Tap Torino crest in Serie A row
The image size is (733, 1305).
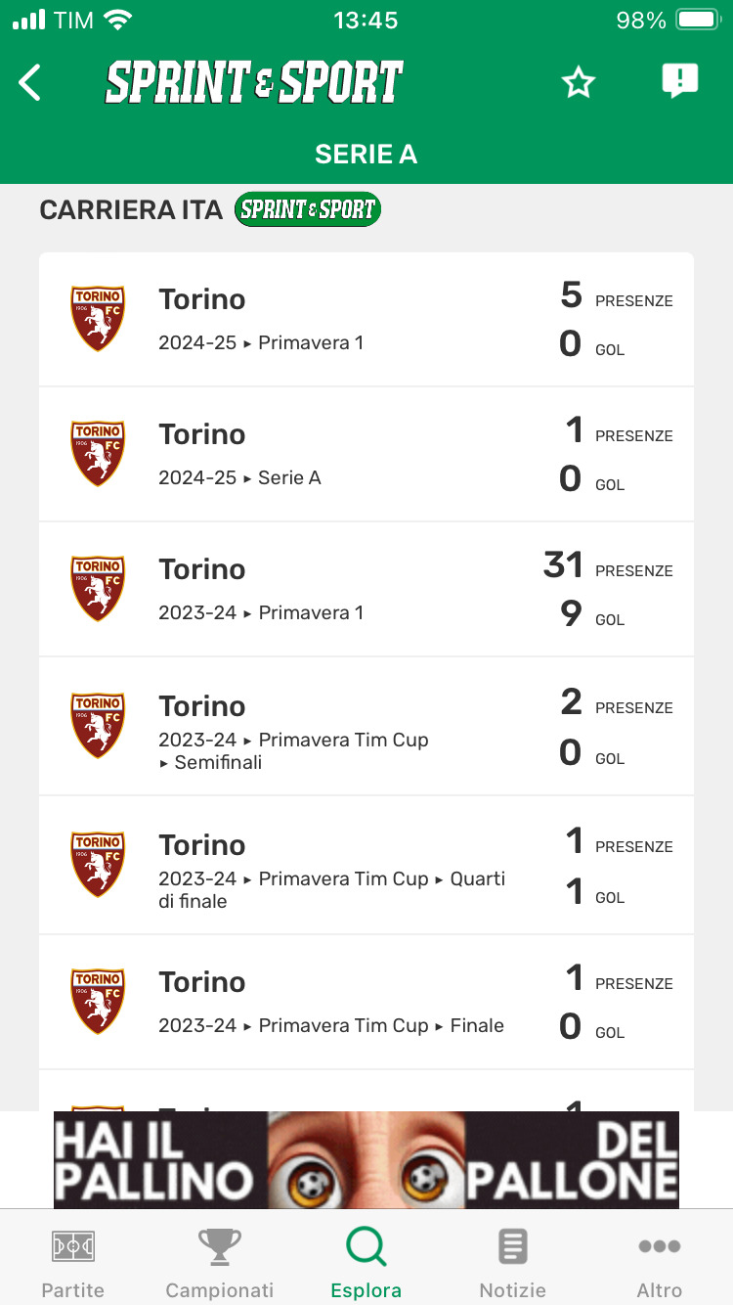click(x=98, y=454)
